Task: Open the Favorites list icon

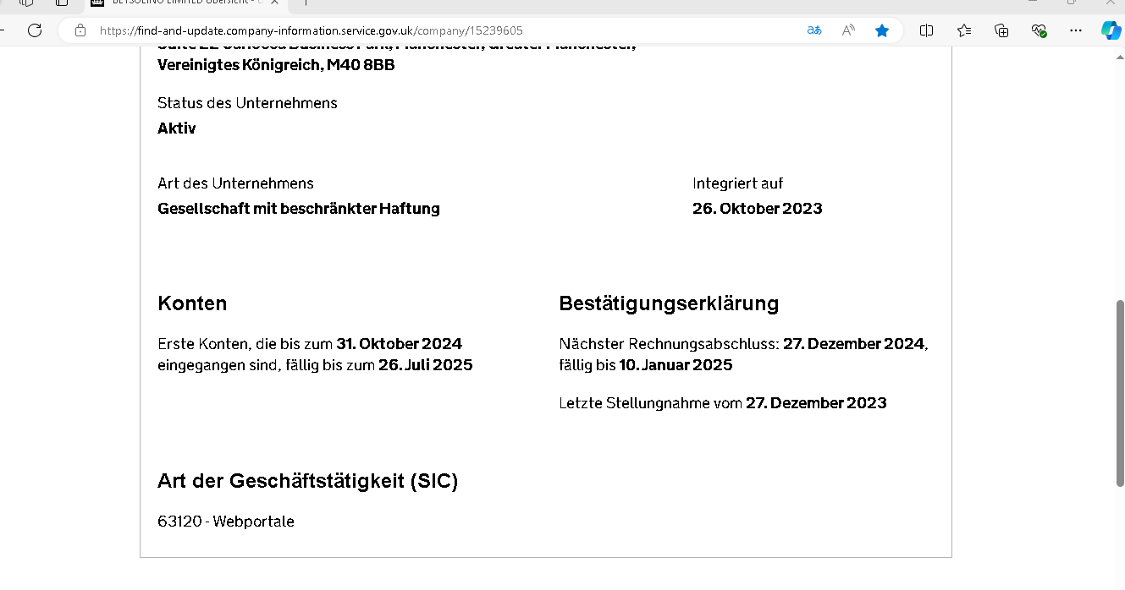Action: click(964, 30)
